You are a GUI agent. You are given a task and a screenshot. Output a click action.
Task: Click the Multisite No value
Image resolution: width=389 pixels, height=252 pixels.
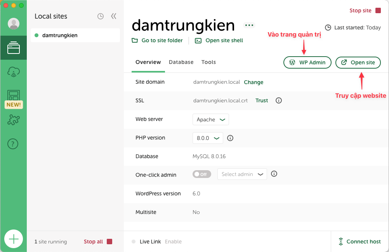coord(196,212)
